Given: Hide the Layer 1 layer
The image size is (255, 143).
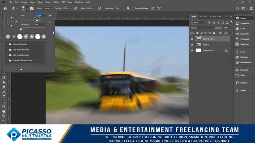Looking at the screenshot, I should coord(192,44).
